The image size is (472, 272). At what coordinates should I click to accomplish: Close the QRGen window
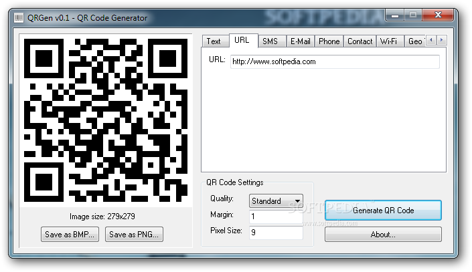pyautogui.click(x=438, y=15)
